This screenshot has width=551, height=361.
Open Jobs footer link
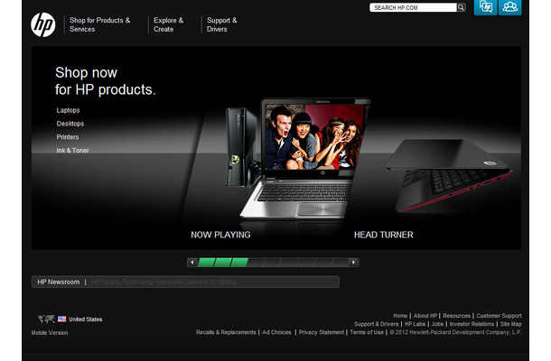437,324
